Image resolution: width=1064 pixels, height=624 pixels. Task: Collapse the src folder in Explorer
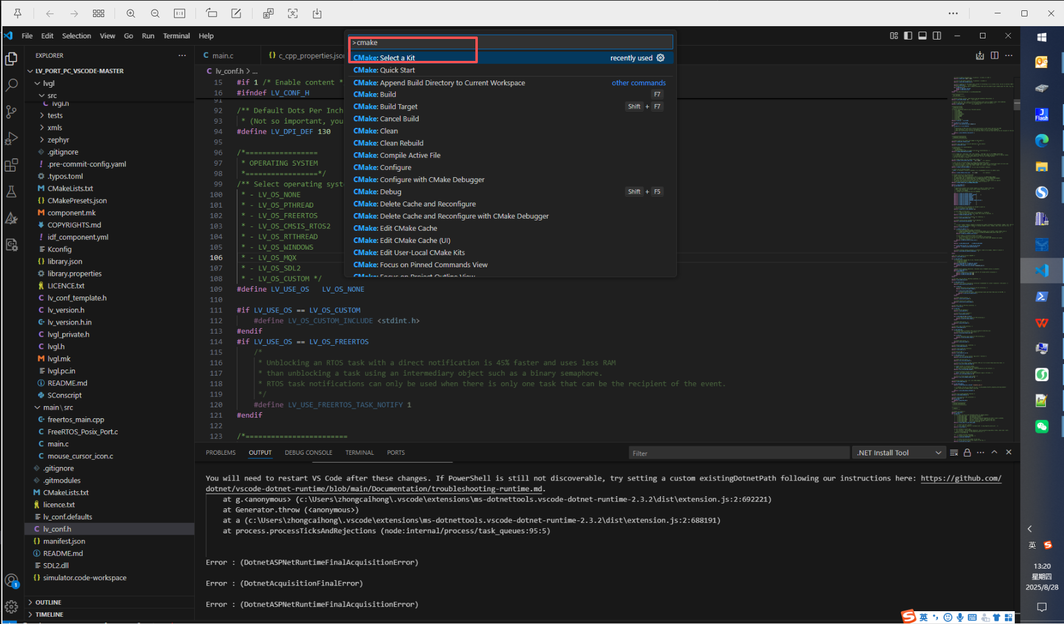(52, 95)
